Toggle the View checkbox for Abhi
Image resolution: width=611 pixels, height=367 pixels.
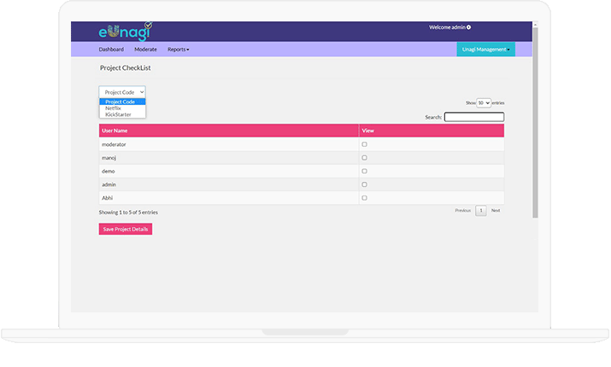click(x=364, y=198)
